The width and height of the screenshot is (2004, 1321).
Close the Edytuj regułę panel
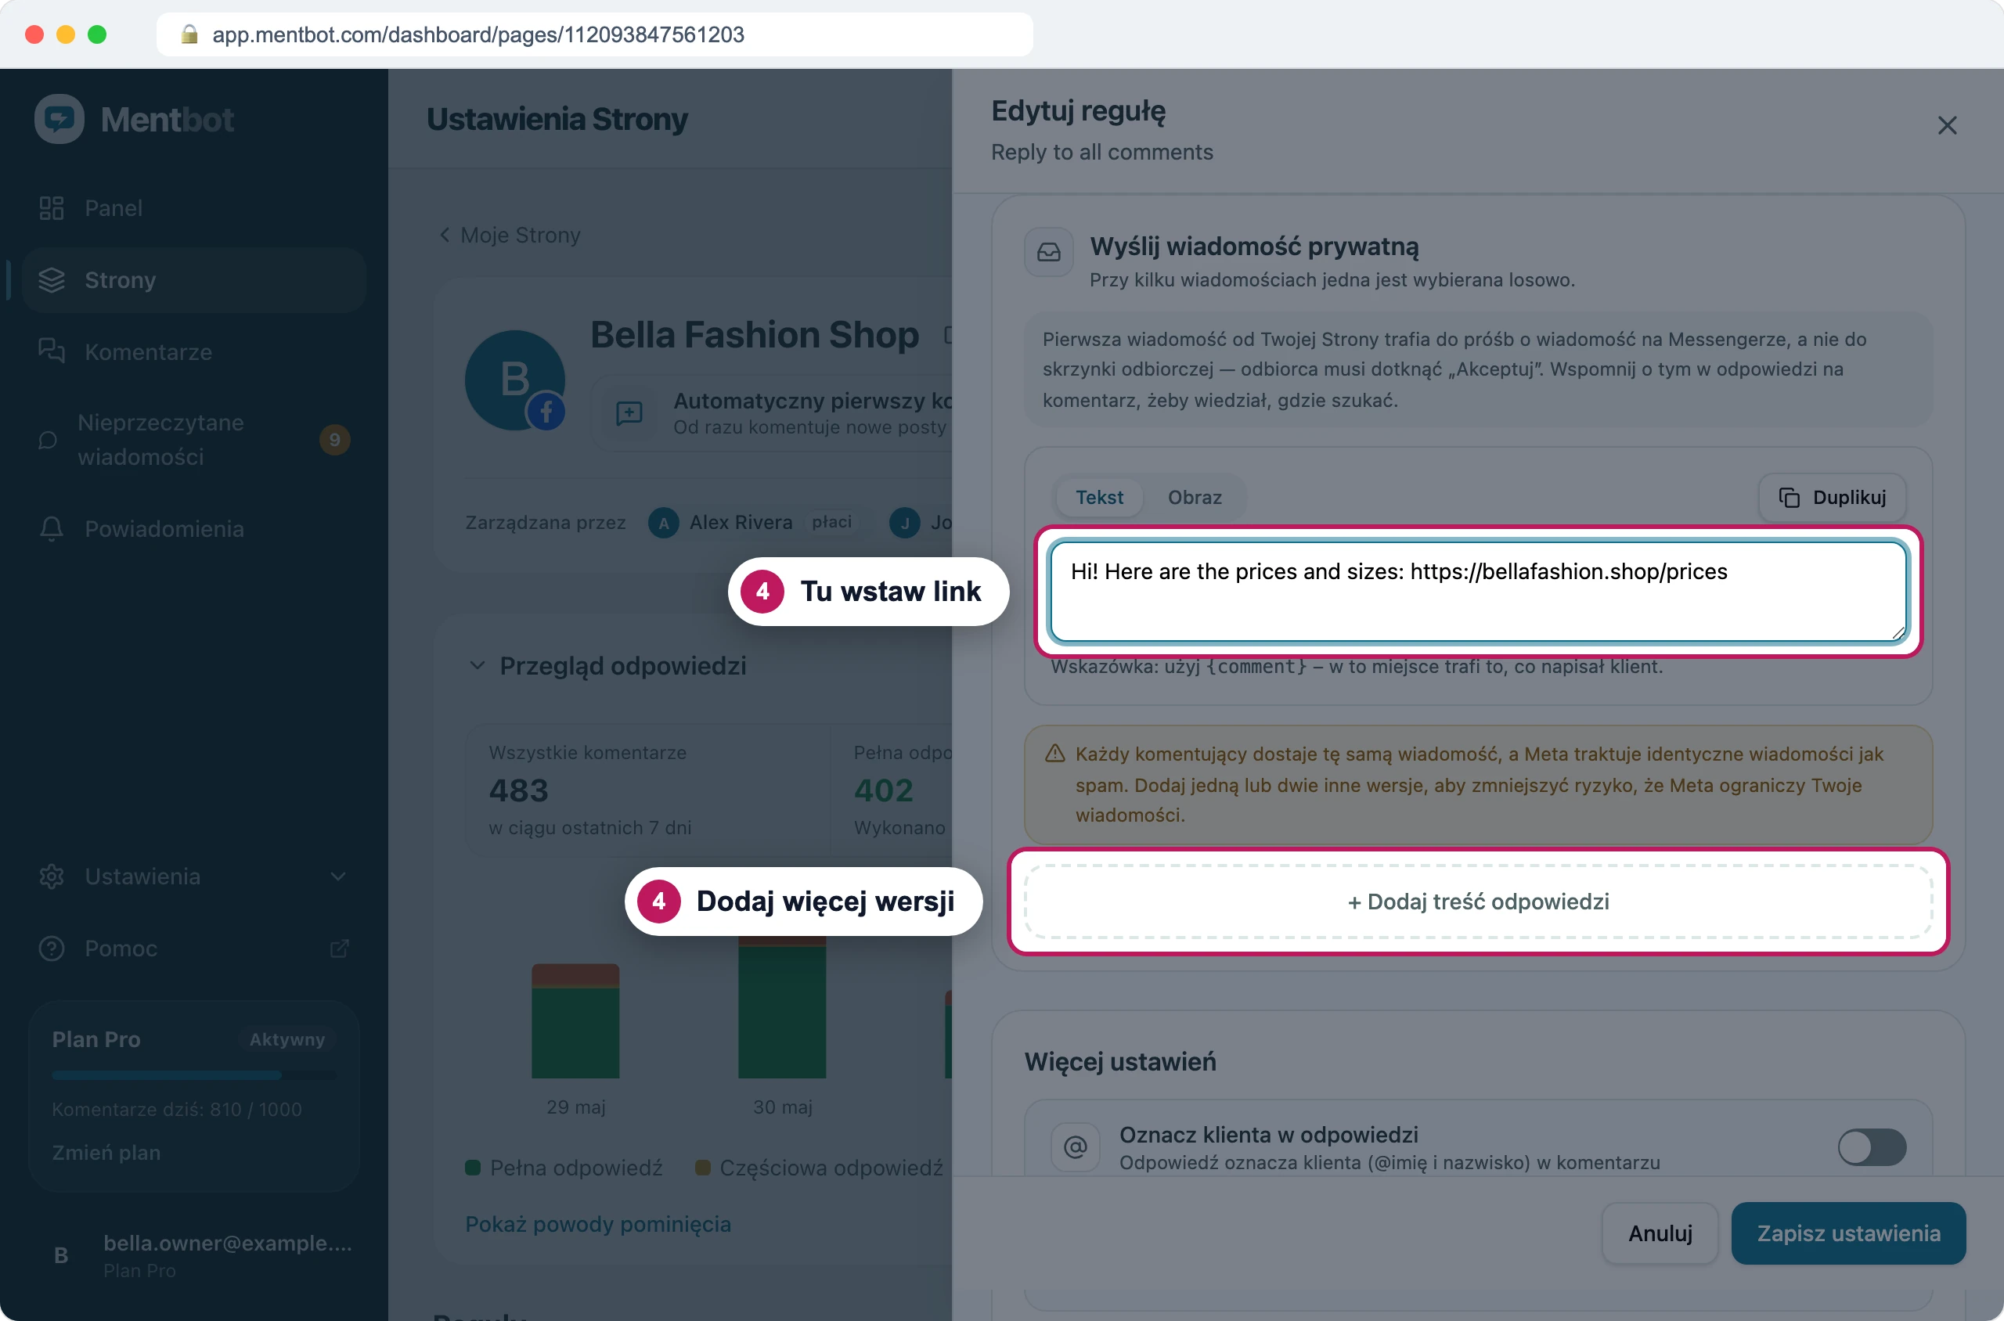coord(1947,125)
